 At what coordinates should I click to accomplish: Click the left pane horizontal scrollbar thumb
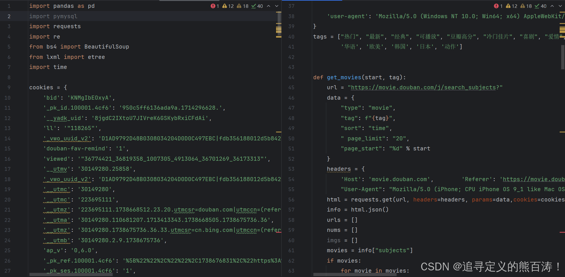pyautogui.click(x=71, y=274)
